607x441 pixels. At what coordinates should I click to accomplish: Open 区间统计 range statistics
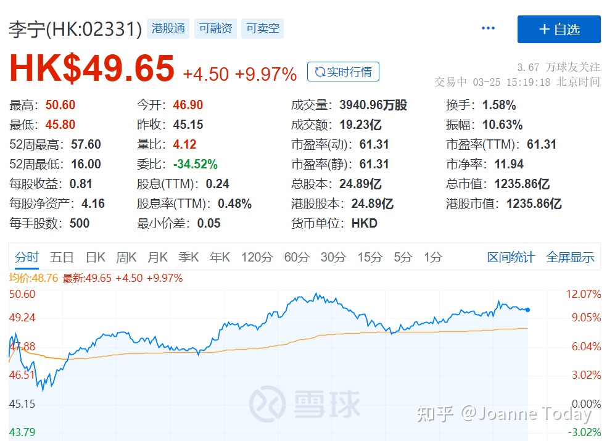pos(510,257)
